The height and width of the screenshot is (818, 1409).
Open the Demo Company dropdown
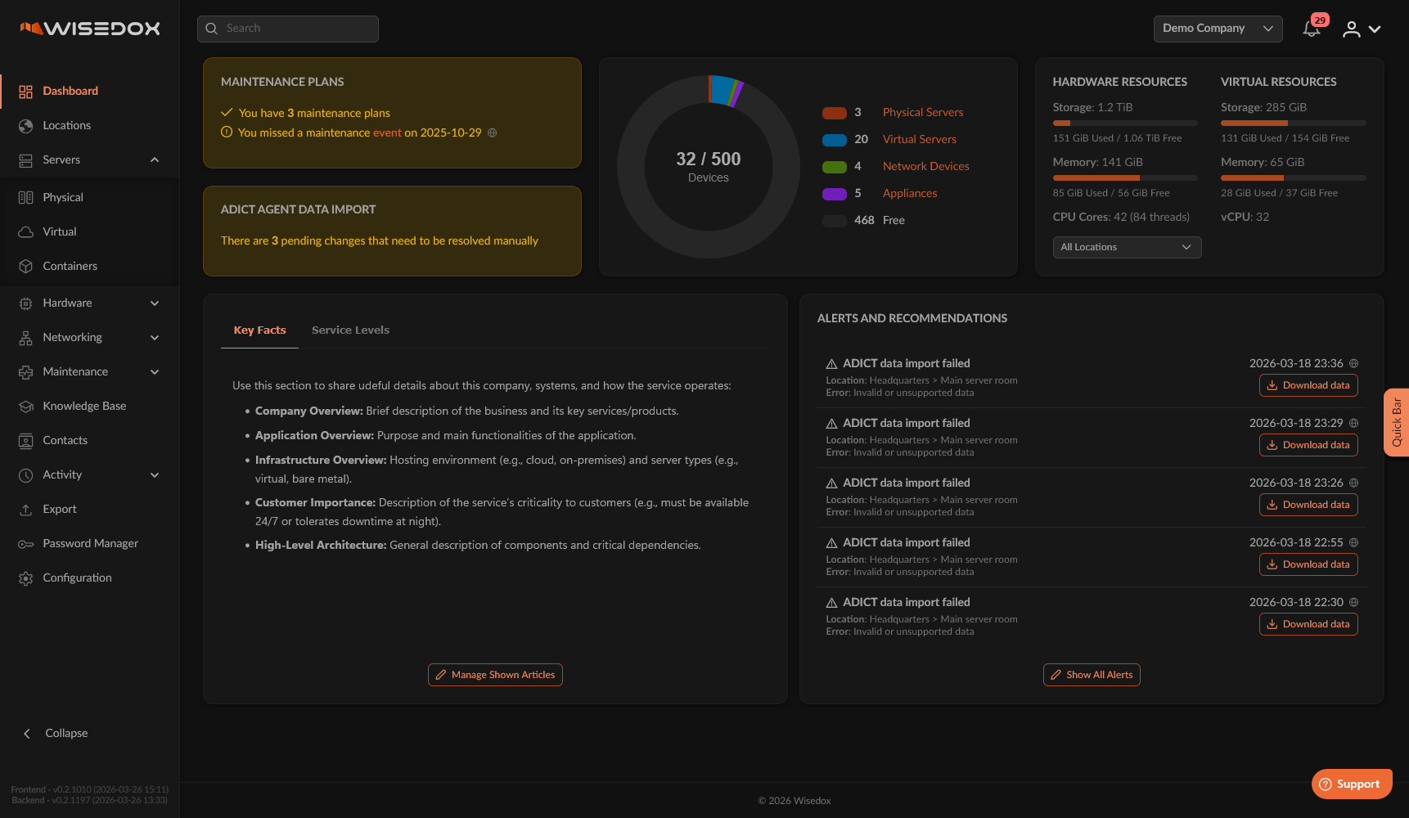pyautogui.click(x=1217, y=29)
